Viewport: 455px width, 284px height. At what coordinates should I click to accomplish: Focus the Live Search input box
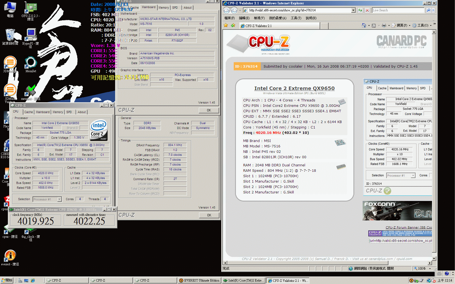pyautogui.click(x=398, y=10)
